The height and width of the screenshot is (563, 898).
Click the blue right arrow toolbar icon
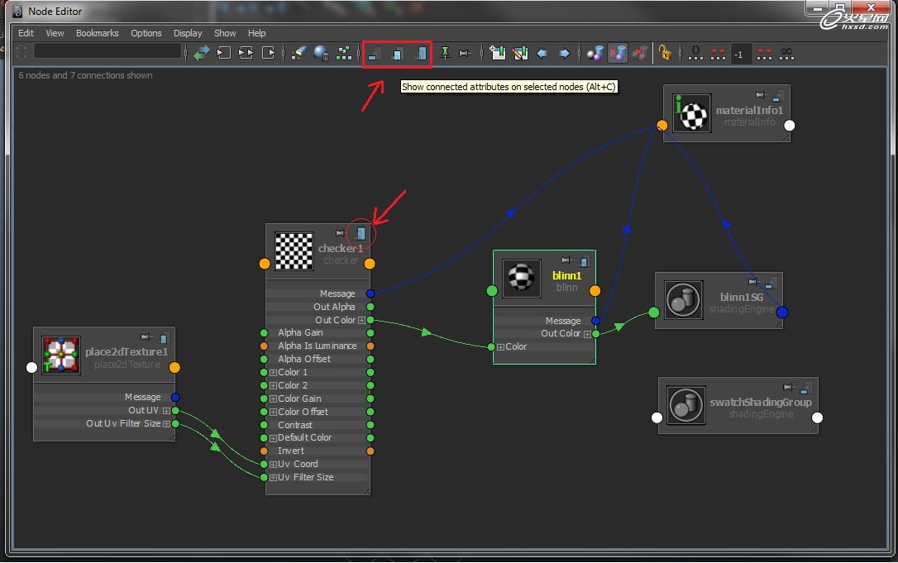[564, 54]
